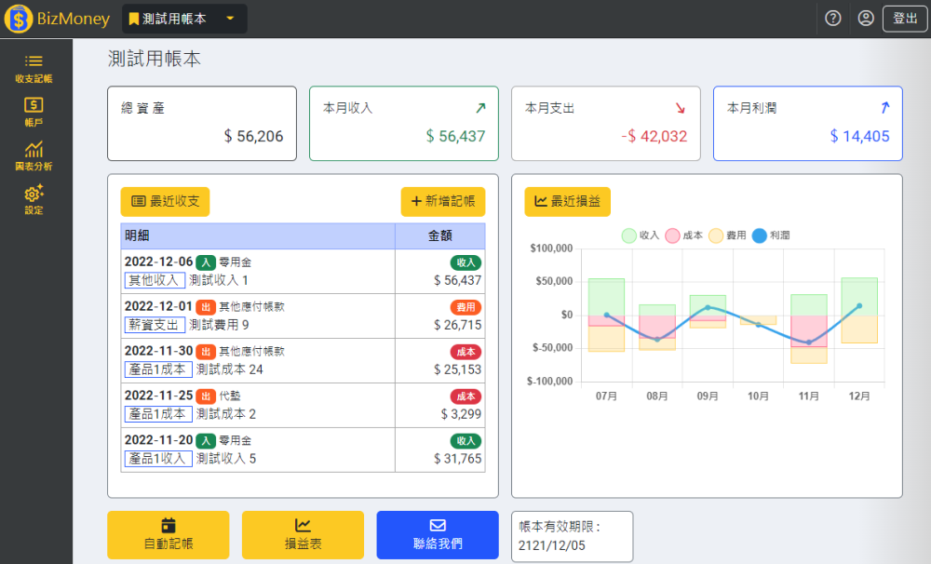Click the 其他收入 category tag
The height and width of the screenshot is (564, 931).
tap(155, 280)
